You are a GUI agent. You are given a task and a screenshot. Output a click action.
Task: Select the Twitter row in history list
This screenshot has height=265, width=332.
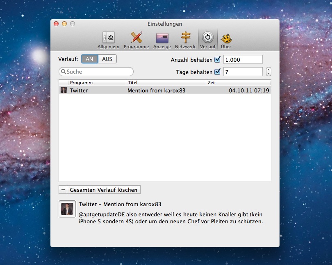[x=165, y=90]
